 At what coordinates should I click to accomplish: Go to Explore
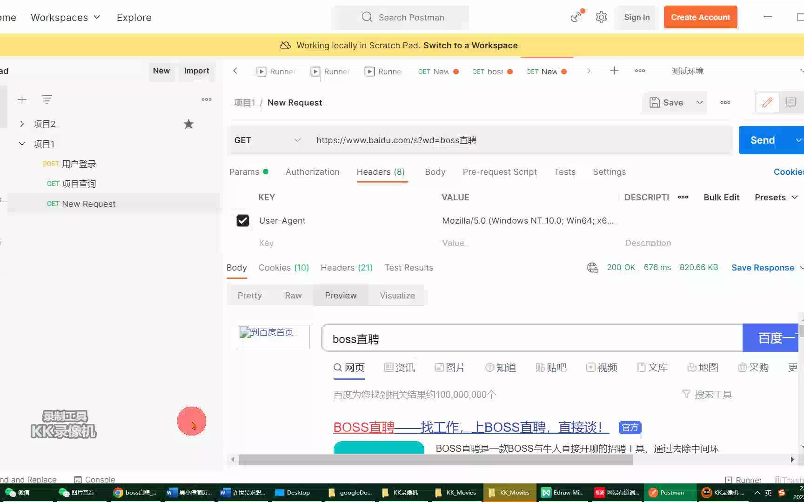134,17
